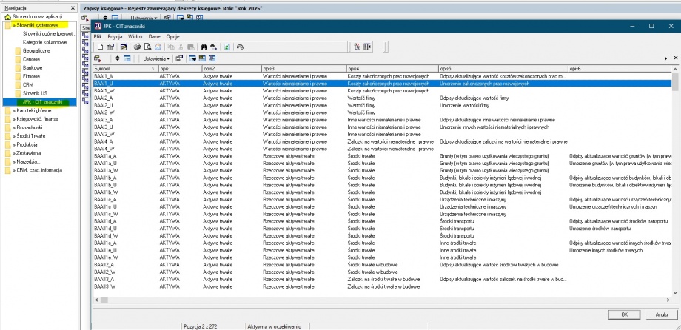Close the Nawigacja panel with X
681x330 pixels.
click(72, 7)
